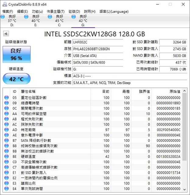Screen dimensions: 190x195
Task: Click the serial number field
Action: pos(97,49)
